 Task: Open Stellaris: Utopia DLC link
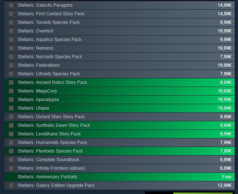click(33, 108)
